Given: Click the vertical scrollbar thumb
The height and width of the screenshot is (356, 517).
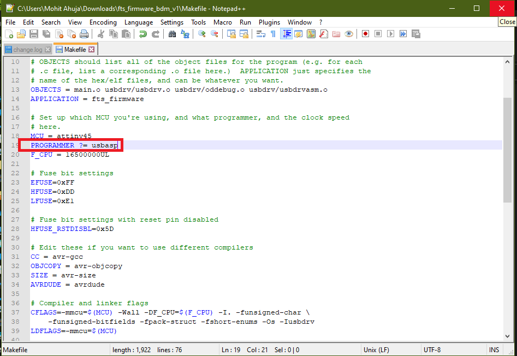Looking at the screenshot, I should 507,150.
